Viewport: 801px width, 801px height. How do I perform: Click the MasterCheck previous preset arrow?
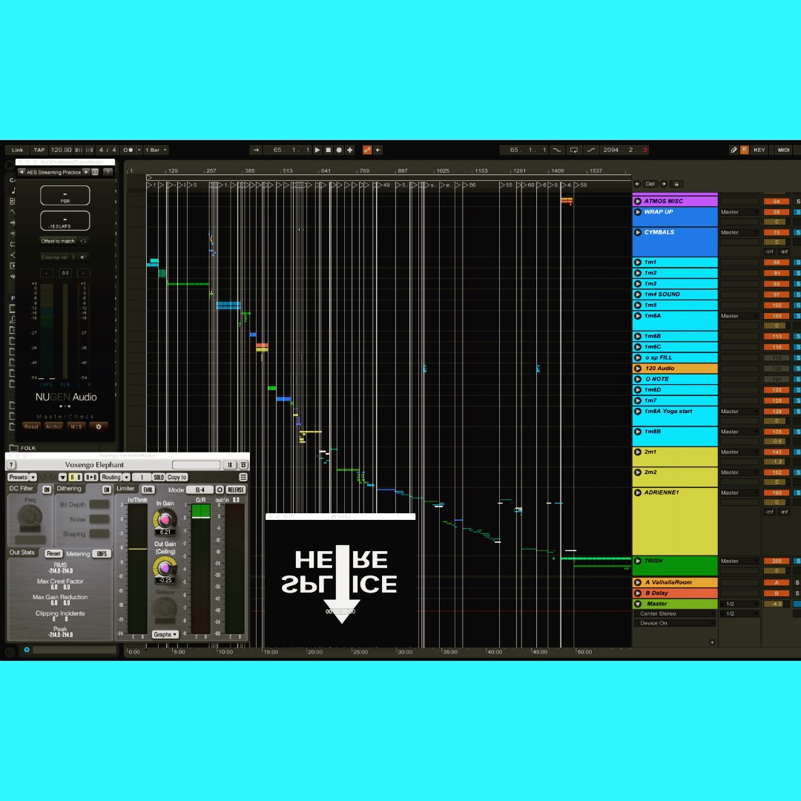[x=22, y=172]
